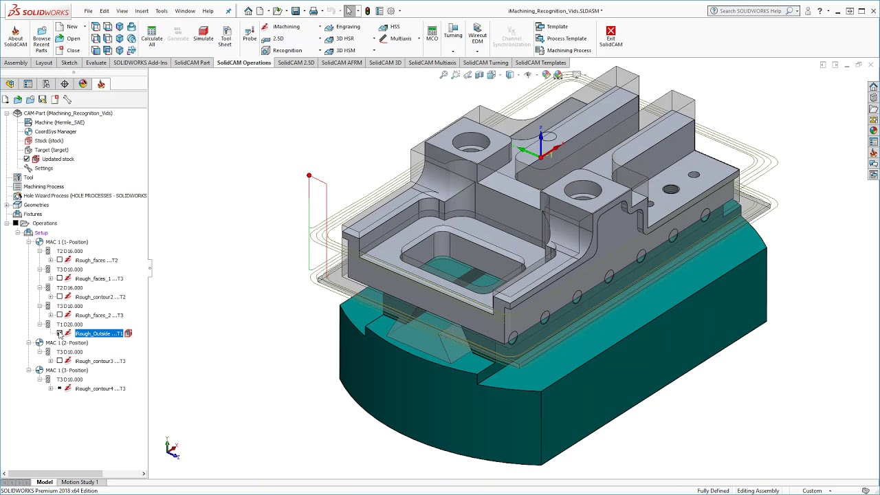Open the Multiaxis dropdown arrow
Image resolution: width=880 pixels, height=495 pixels.
[419, 38]
